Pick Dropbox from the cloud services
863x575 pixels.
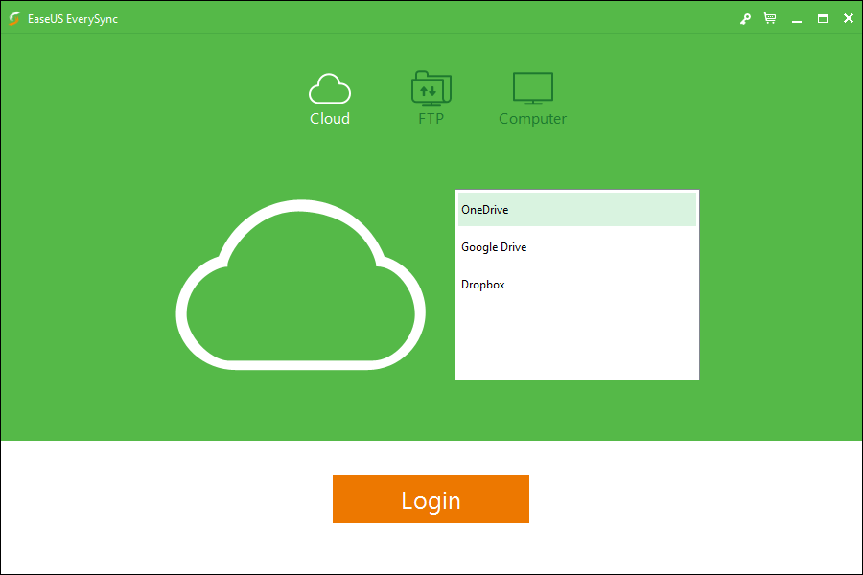pyautogui.click(x=577, y=285)
